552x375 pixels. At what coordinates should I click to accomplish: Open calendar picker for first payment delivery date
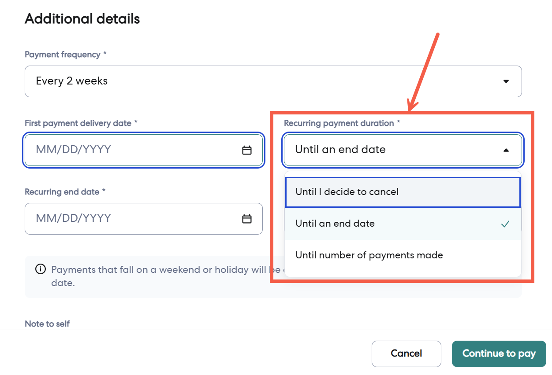point(247,150)
